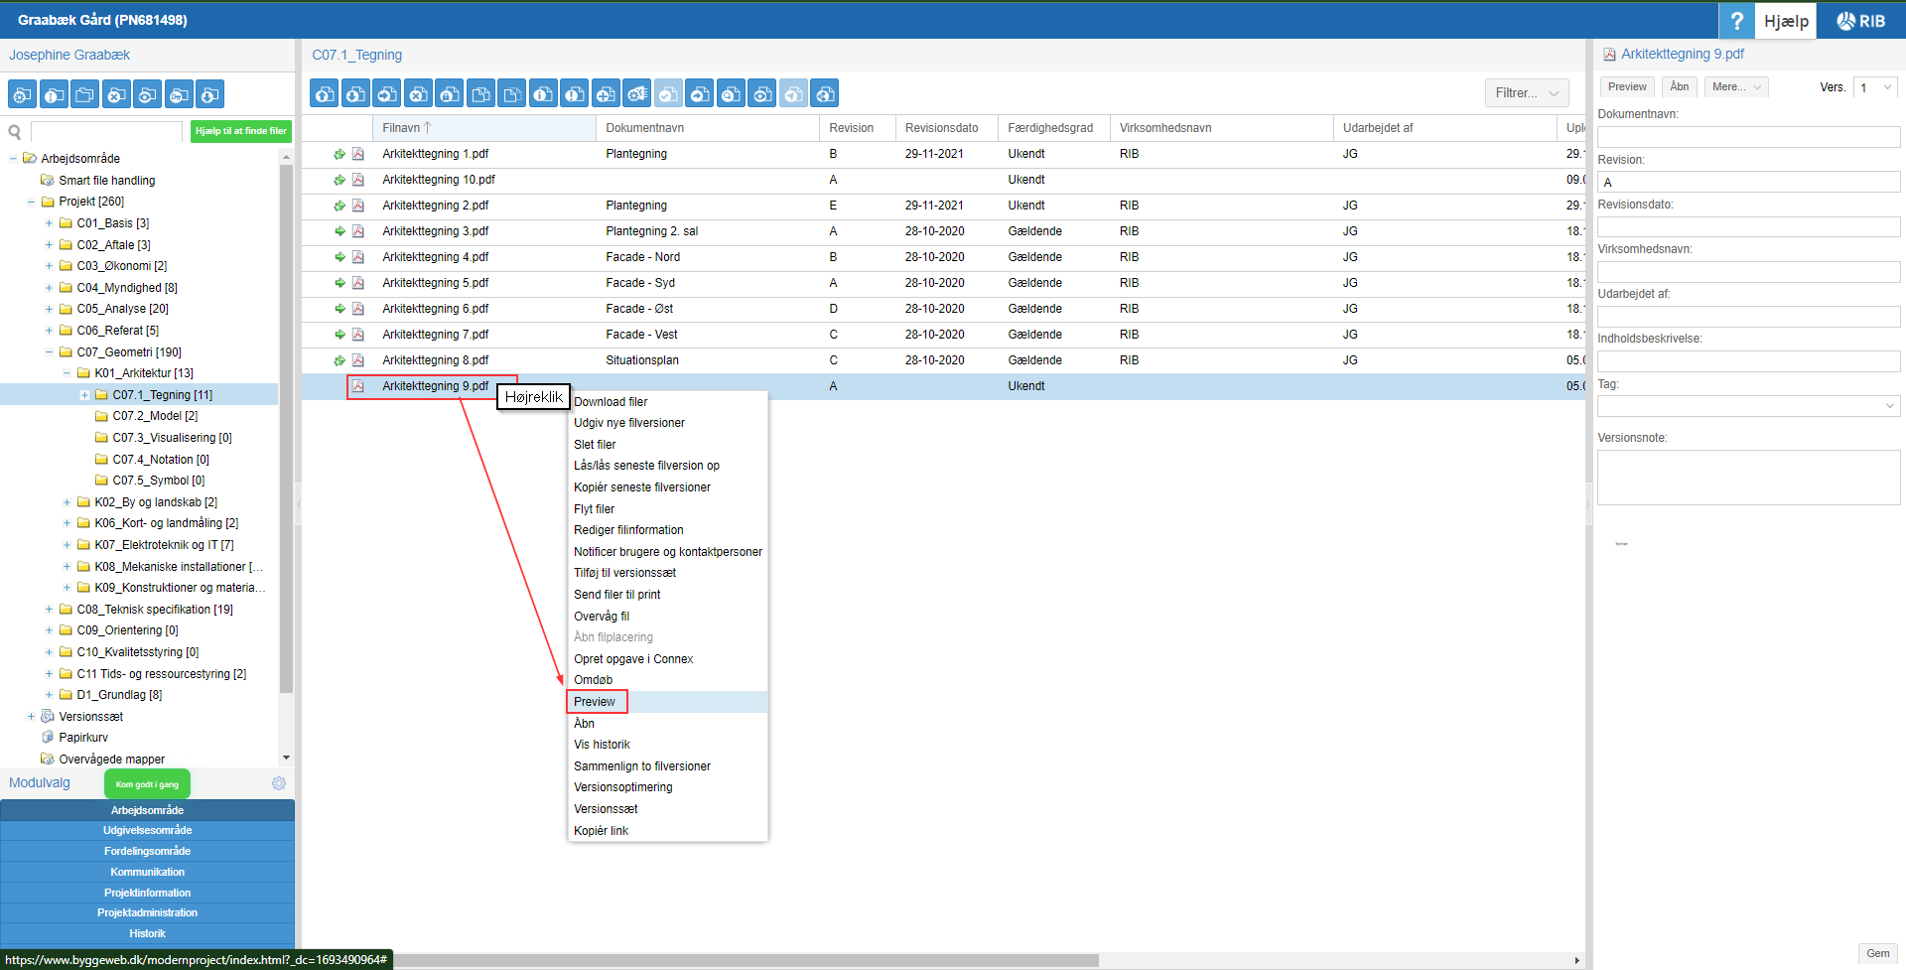Image resolution: width=1906 pixels, height=970 pixels.
Task: Open the Hjælp link in header
Action: pyautogui.click(x=1786, y=21)
